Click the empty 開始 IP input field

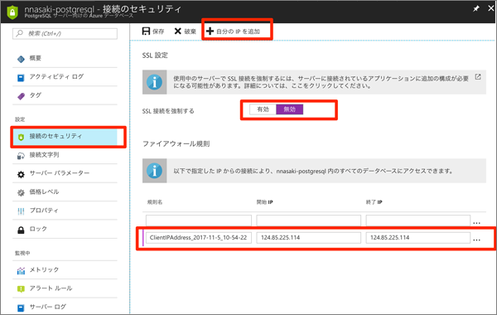[308, 220]
